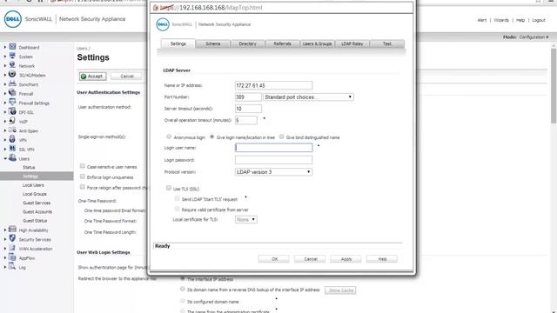Screen dimensions: 557x313
Task: Open Local Users in sidebar
Action: coord(33,185)
